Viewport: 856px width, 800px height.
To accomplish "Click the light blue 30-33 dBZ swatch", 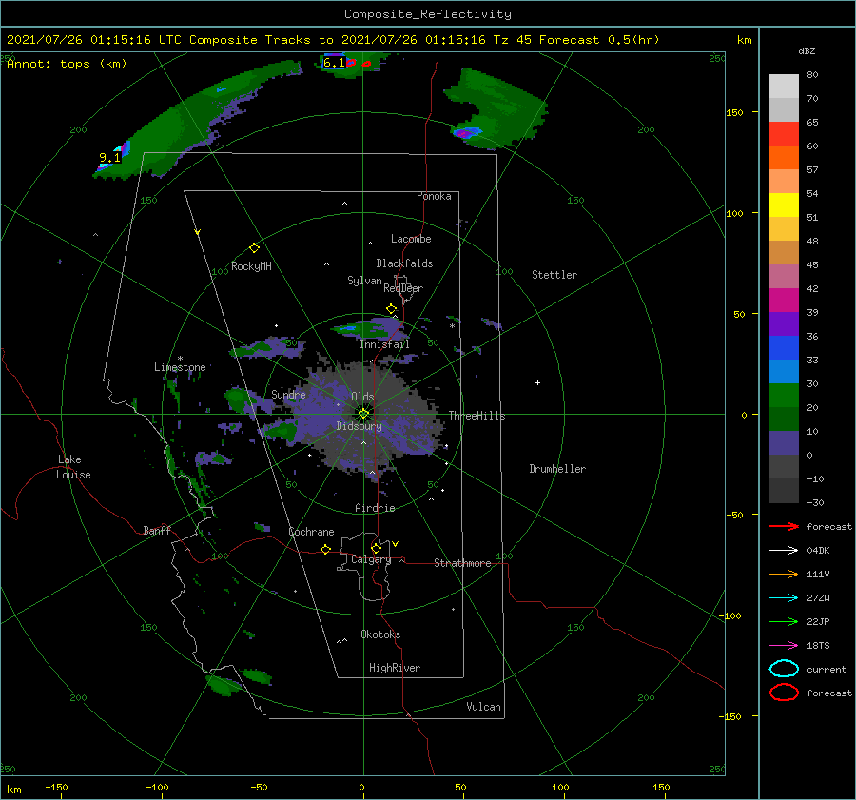I will [784, 372].
